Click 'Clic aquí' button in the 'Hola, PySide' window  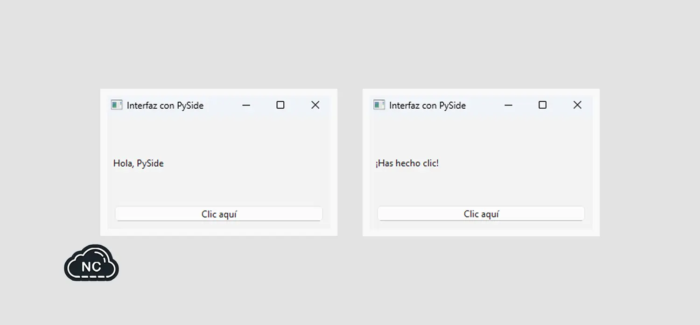click(219, 214)
